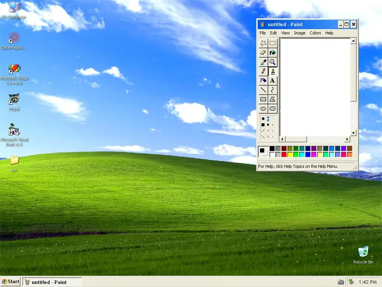Choose the large square brush shape

(263, 125)
